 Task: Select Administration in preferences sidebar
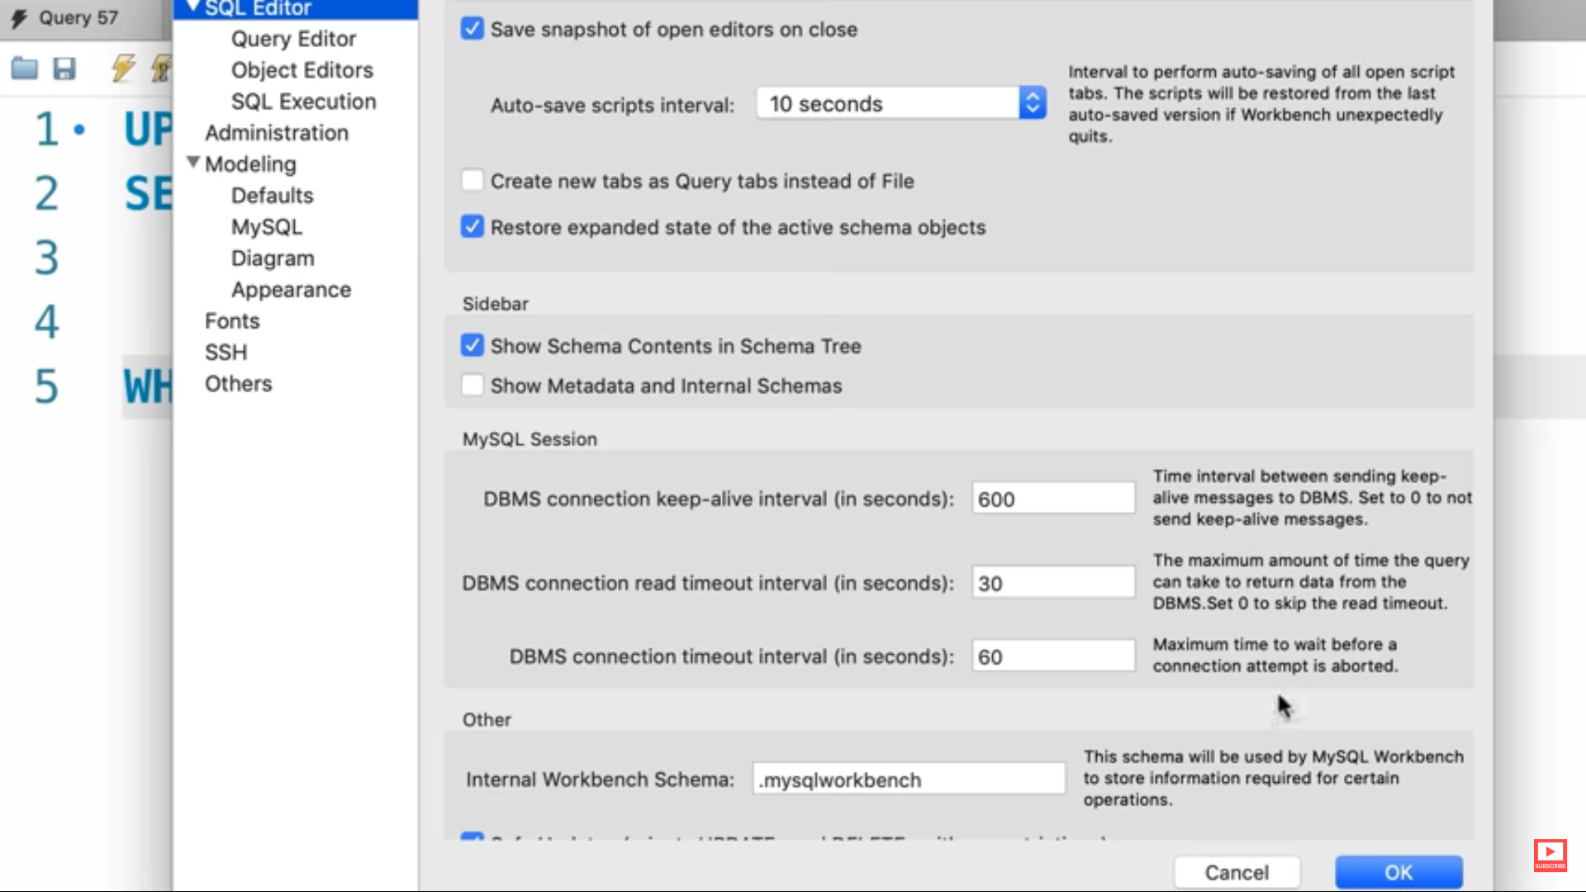pos(277,133)
